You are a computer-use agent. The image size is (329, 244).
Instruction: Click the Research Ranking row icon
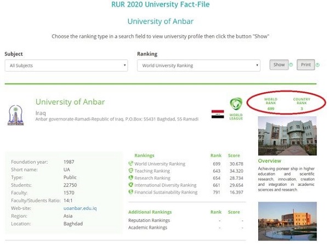(131, 178)
